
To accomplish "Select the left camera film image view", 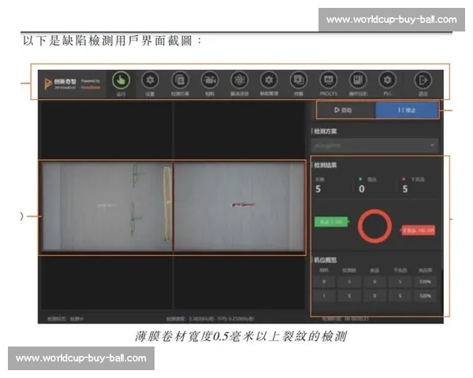I will coord(106,206).
